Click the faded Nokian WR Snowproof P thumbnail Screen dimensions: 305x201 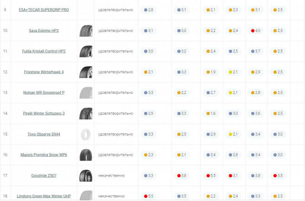[x=86, y=93]
